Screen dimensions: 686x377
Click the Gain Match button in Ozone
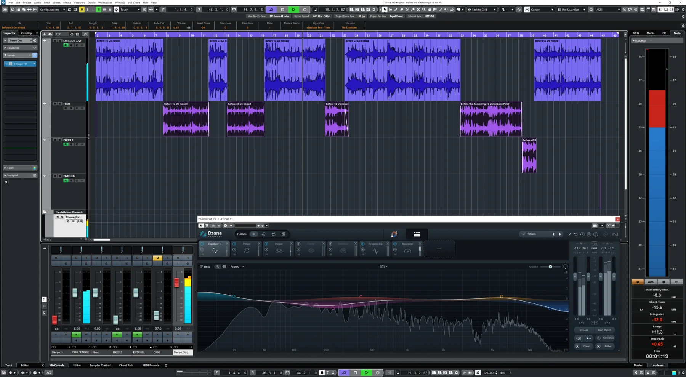(x=605, y=330)
